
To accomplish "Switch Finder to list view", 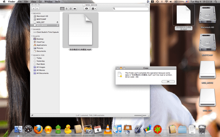I will [x=66, y=9].
